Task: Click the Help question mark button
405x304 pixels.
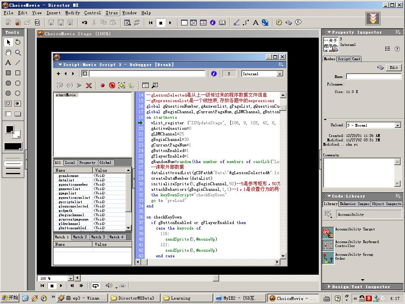Action: (397, 49)
